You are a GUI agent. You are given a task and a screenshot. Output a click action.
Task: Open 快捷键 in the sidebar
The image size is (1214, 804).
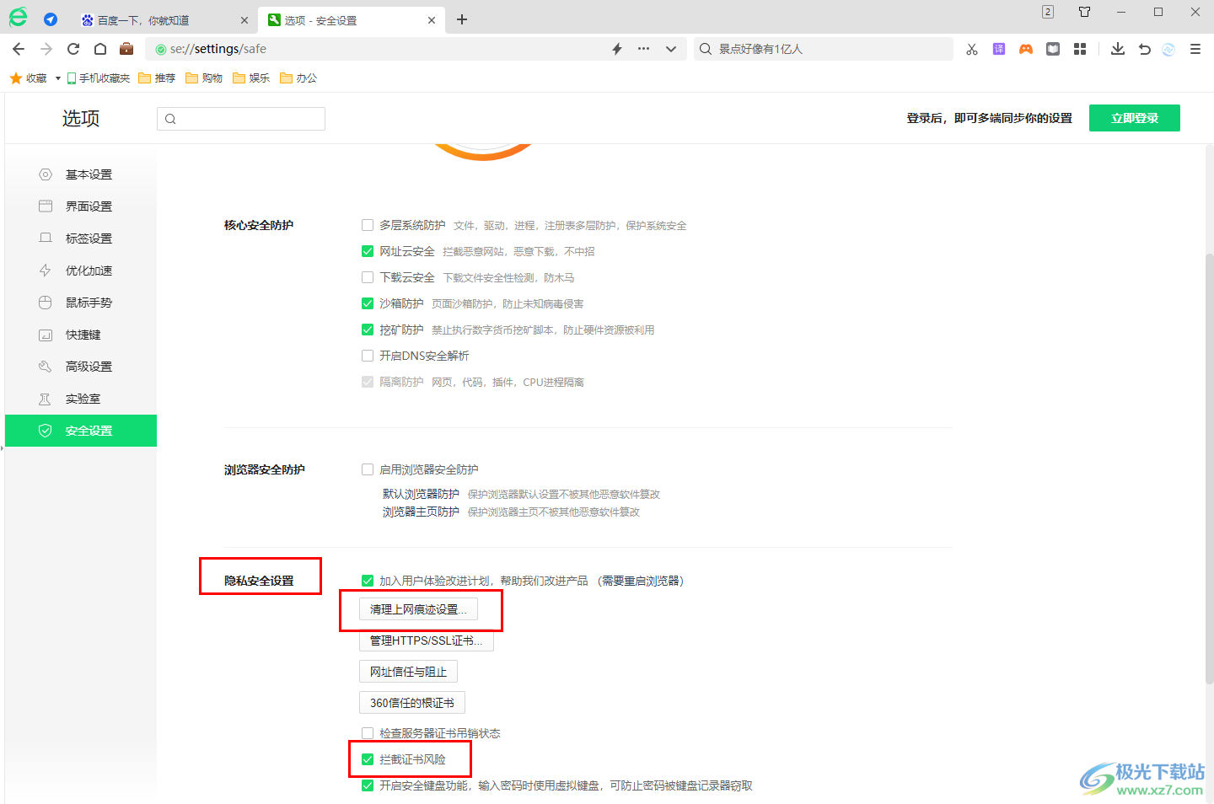[81, 335]
